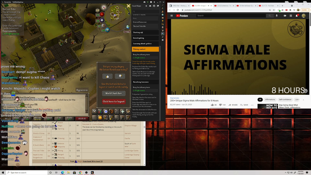
Task: Open the skills stats bar-chart tab
Action: (100, 111)
